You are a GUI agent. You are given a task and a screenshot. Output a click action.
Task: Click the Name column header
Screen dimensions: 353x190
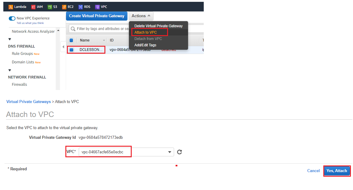click(85, 40)
